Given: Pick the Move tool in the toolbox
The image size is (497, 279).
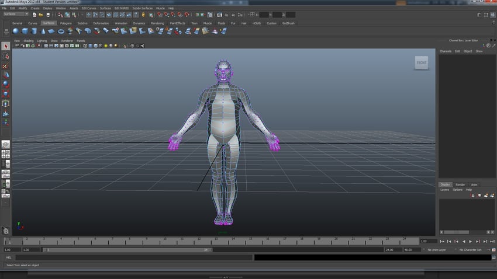Looking at the screenshot, I should (x=5, y=75).
